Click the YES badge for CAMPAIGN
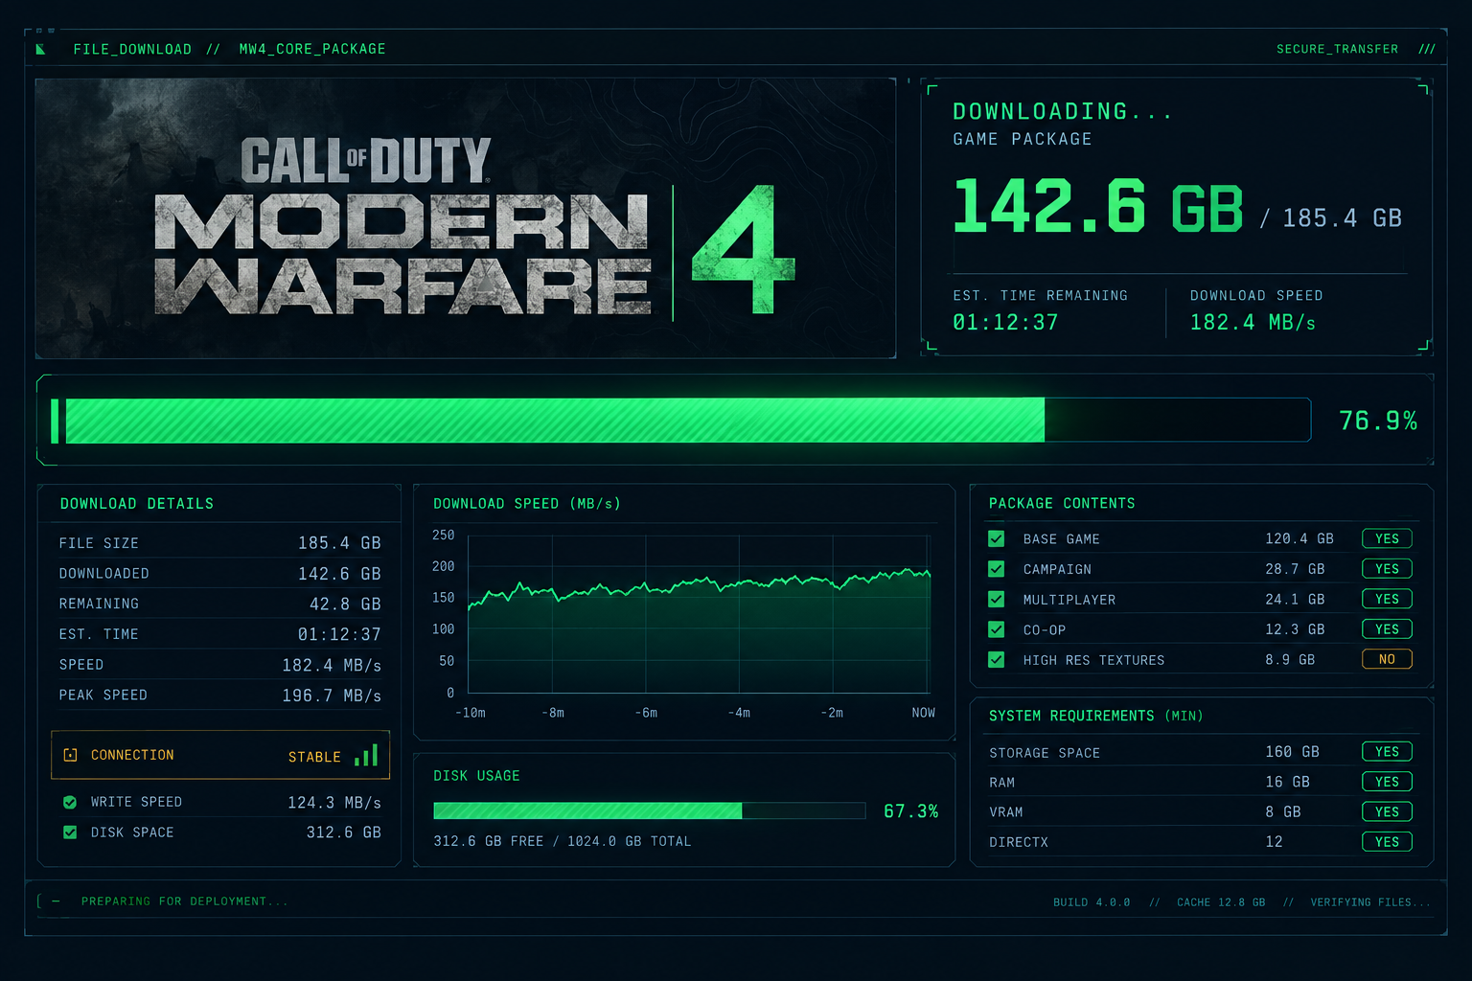The width and height of the screenshot is (1472, 981). tap(1387, 569)
